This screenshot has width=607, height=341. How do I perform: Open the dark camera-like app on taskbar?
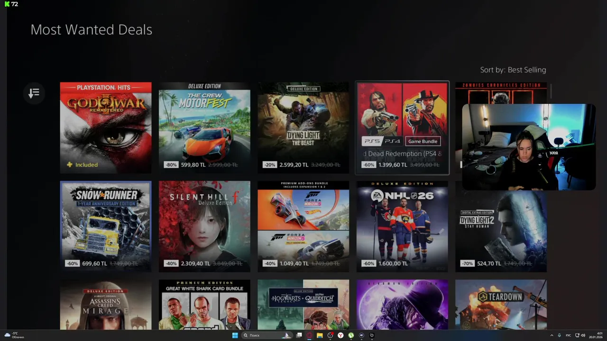tap(372, 335)
